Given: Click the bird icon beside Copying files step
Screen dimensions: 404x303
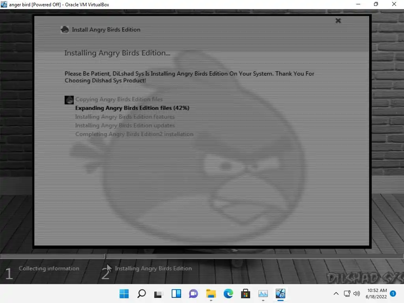Looking at the screenshot, I should pyautogui.click(x=69, y=100).
